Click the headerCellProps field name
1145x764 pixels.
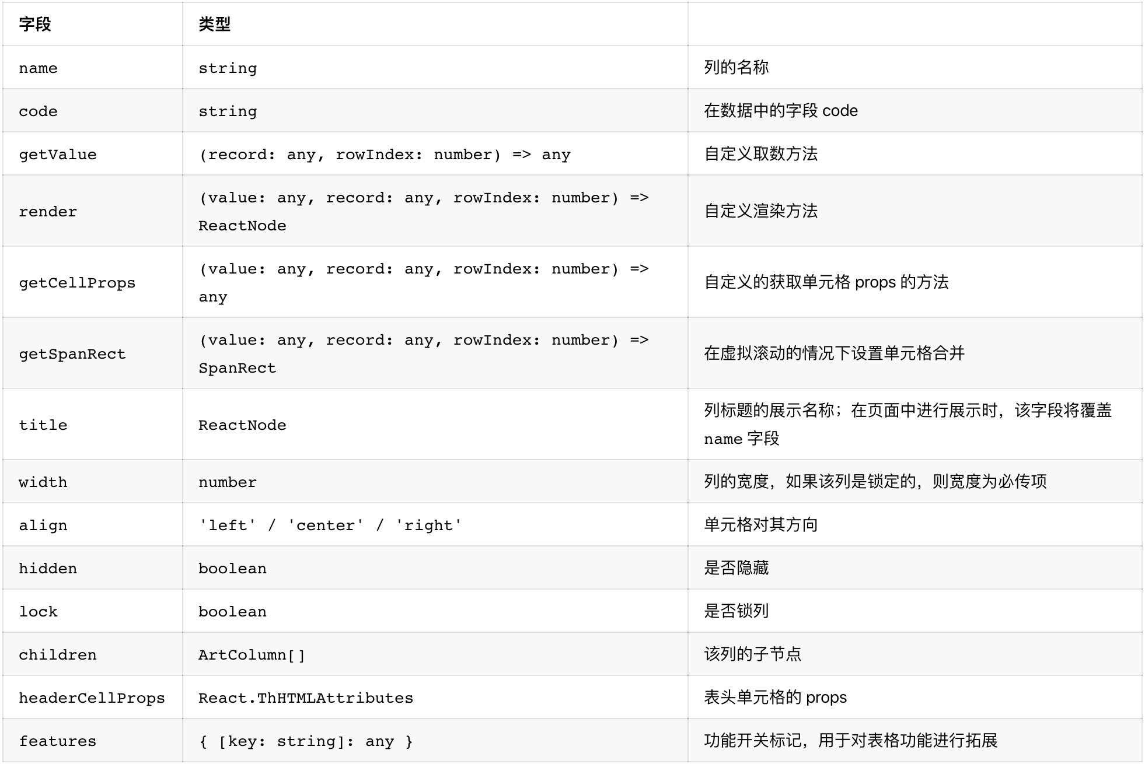click(x=92, y=698)
